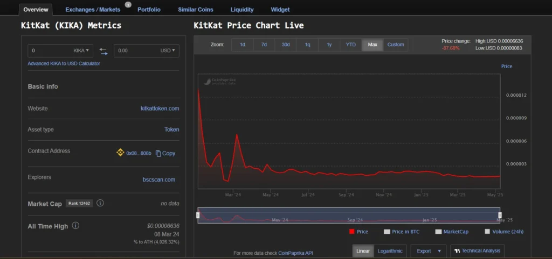Viewport: 552px width, 259px height.
Task: Click the $0.00006636 all time high value
Action: tap(163, 226)
